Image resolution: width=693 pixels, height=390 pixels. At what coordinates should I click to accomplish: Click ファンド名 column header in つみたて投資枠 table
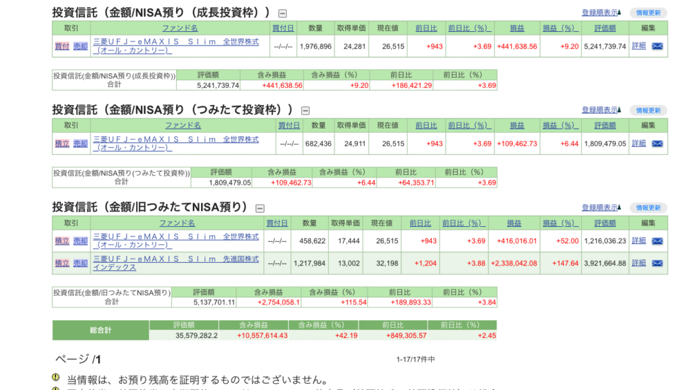pyautogui.click(x=183, y=125)
